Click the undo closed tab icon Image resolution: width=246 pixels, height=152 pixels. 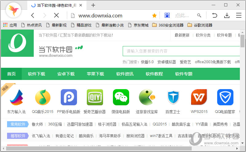214,15
